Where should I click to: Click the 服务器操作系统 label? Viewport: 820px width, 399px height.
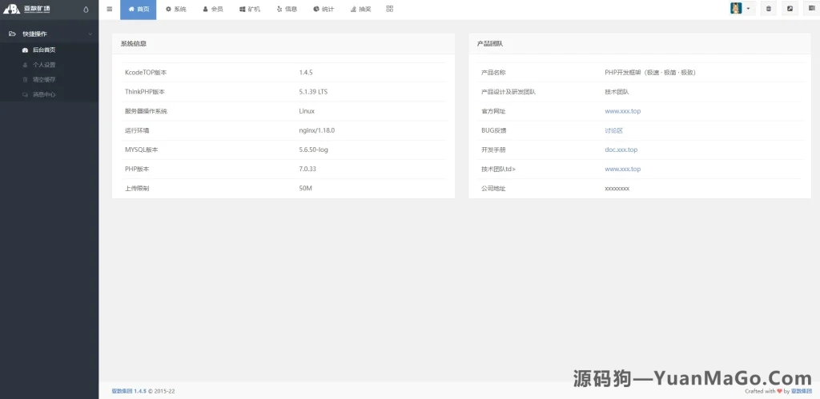(146, 111)
